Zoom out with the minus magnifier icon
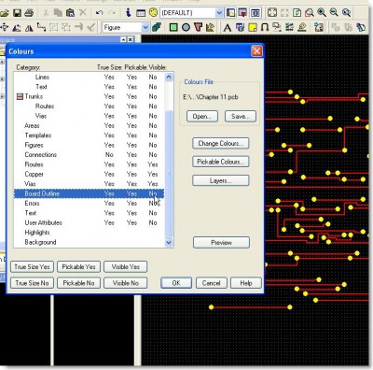 tap(334, 13)
